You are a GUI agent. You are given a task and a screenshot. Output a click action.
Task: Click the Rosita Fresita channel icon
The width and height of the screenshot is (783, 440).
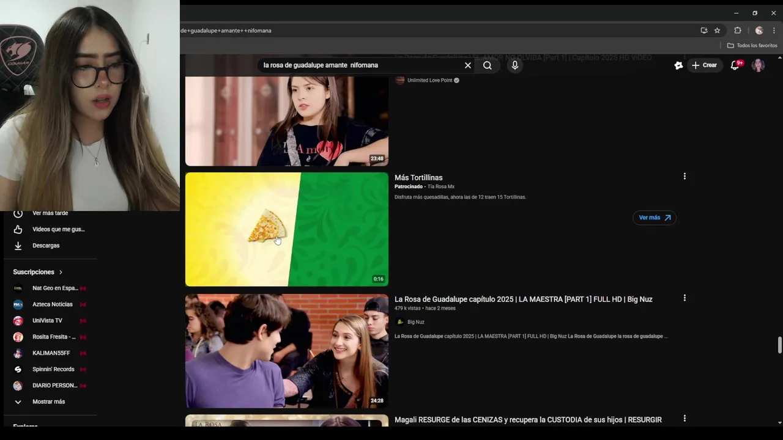point(18,337)
